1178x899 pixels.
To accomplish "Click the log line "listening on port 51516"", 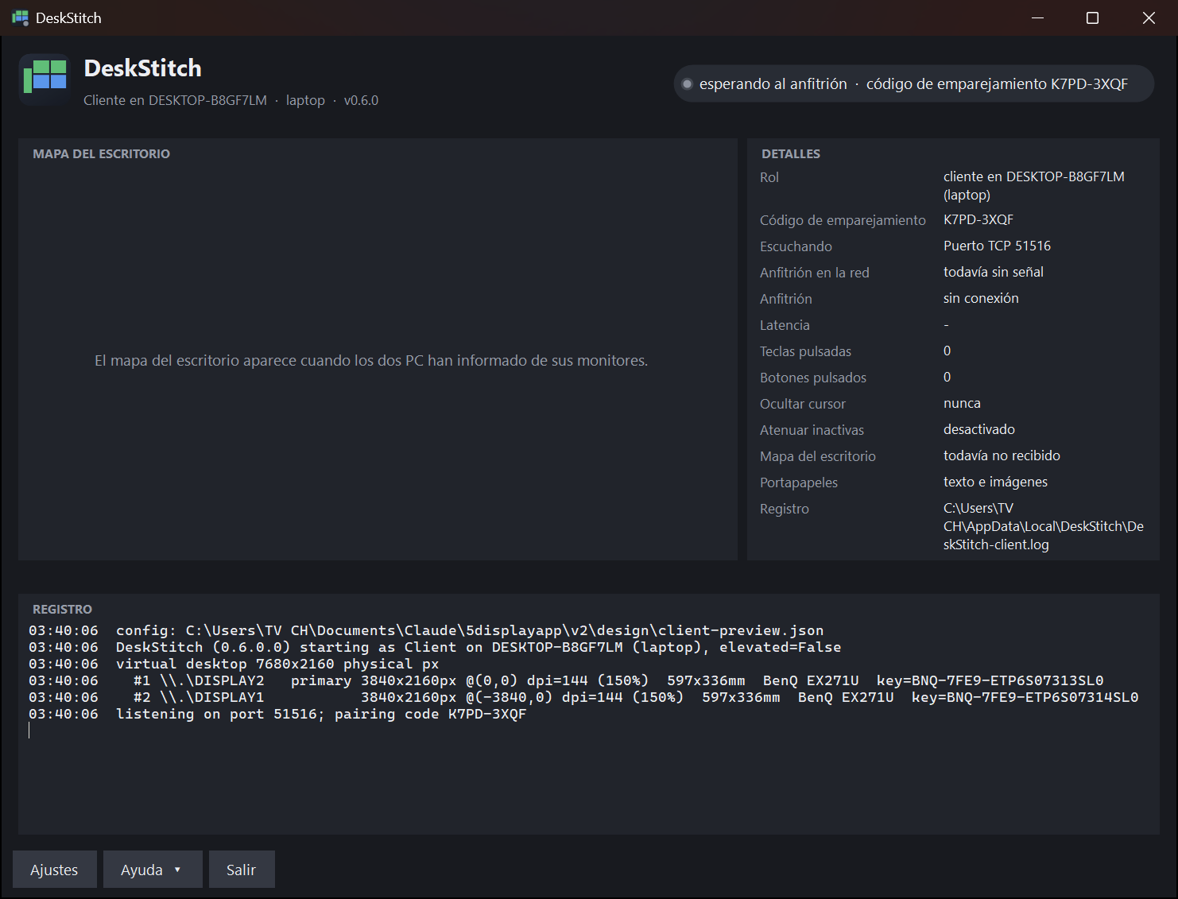I will tap(277, 714).
